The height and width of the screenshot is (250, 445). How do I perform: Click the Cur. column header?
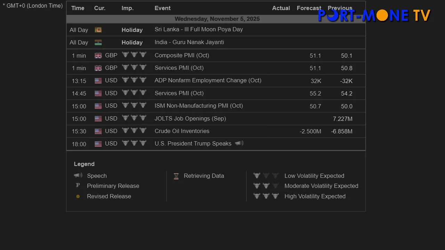100,8
